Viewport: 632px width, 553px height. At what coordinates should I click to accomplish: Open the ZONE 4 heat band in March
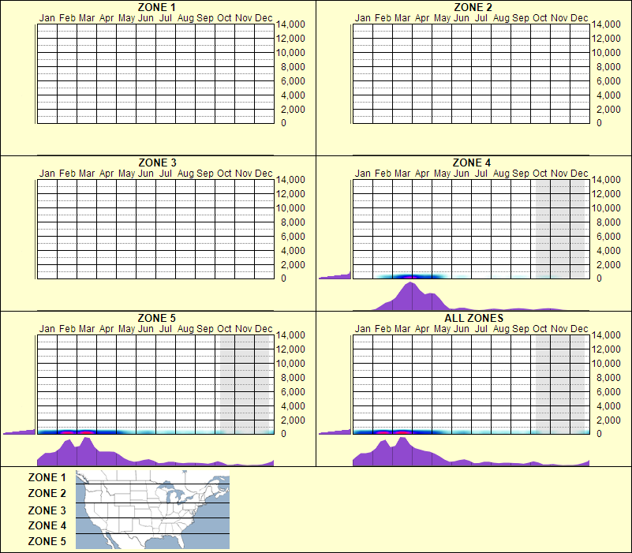click(x=404, y=275)
